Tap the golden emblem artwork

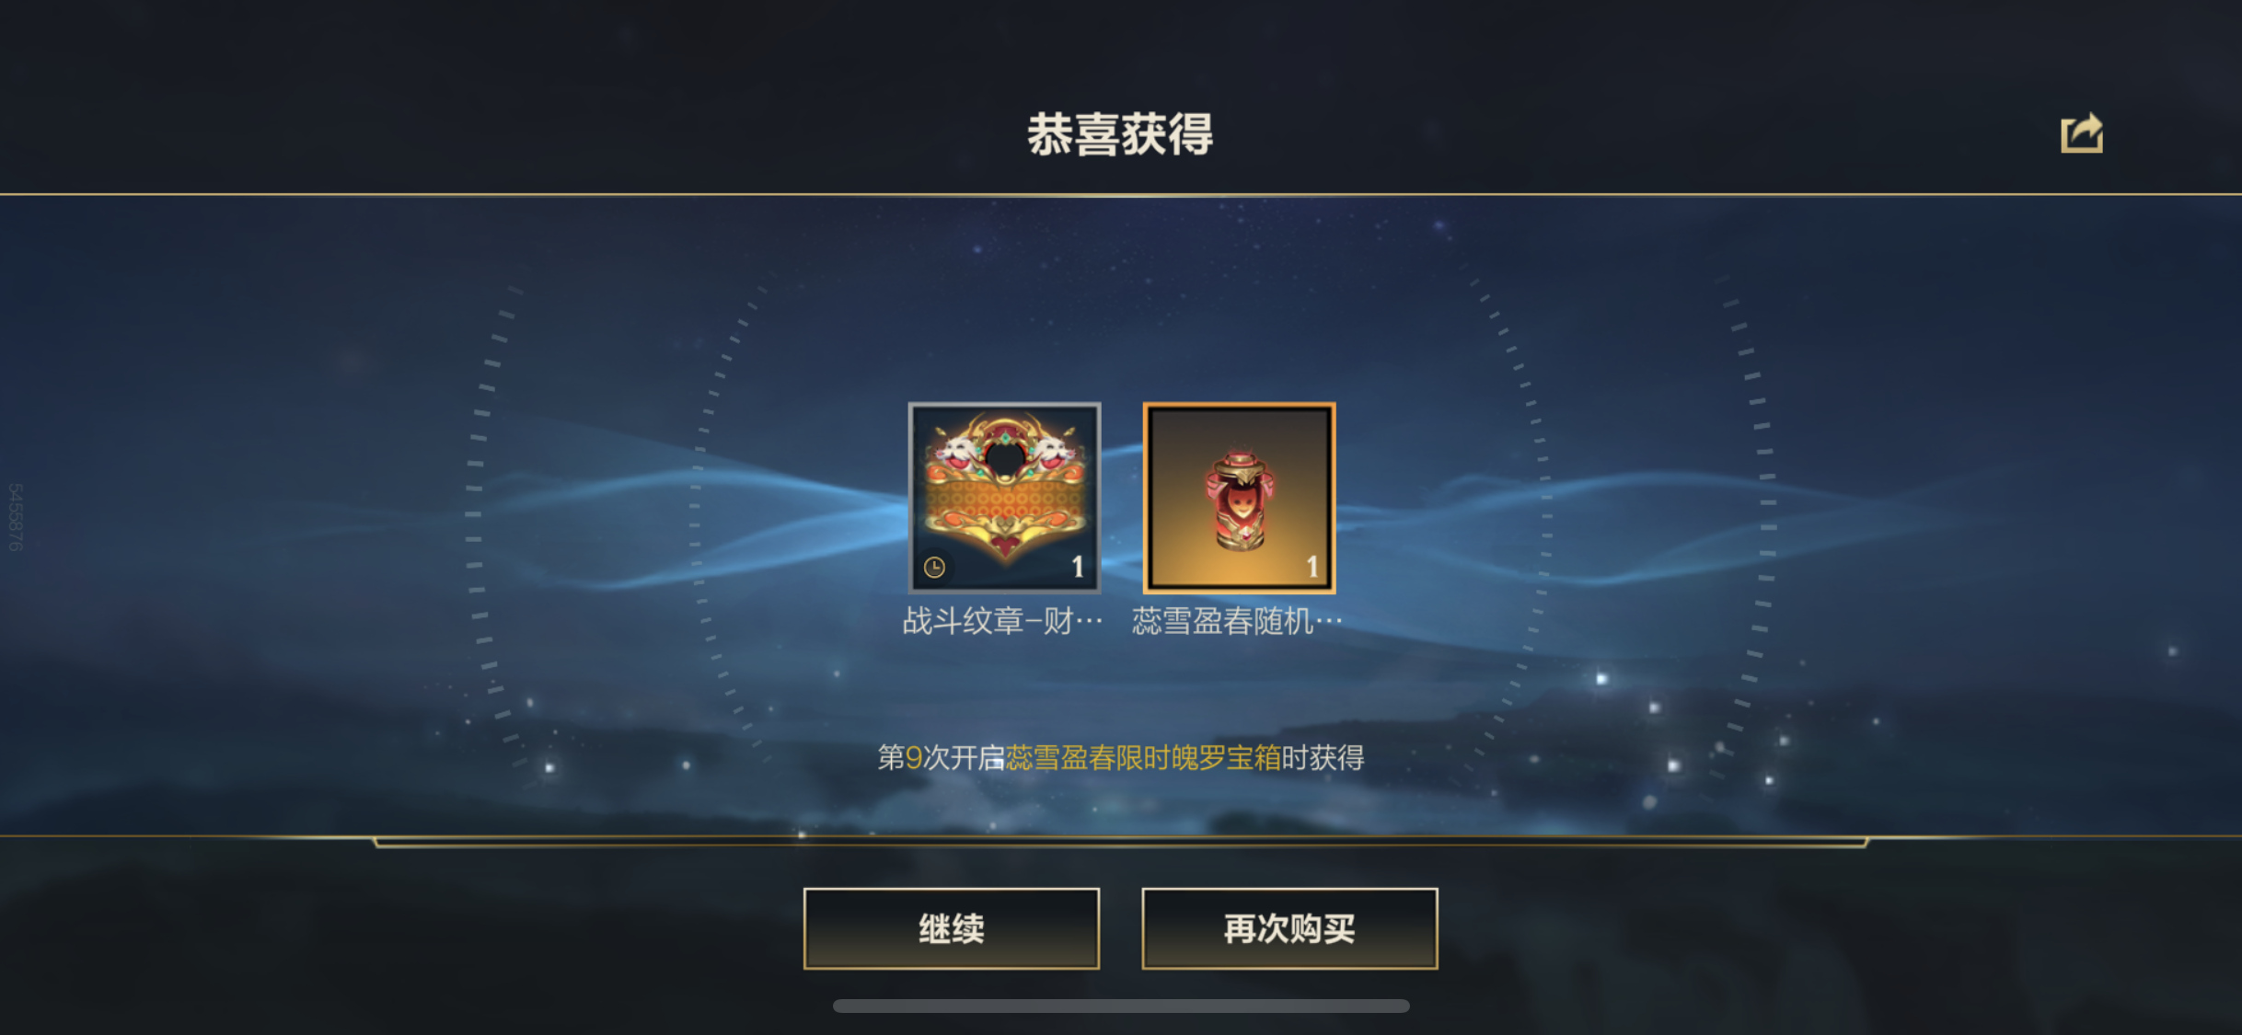1004,487
